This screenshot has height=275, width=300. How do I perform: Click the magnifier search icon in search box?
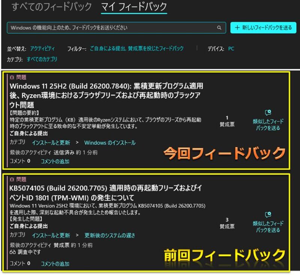point(219,28)
